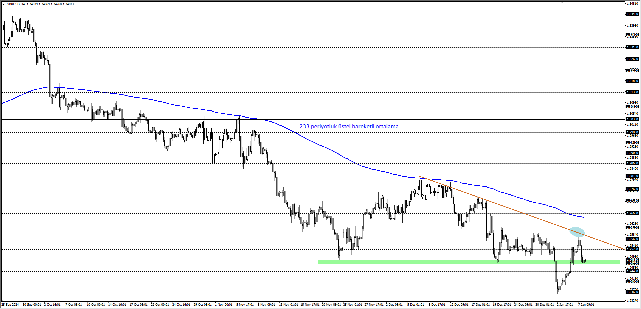Click the '14 Oct 16:01' time axis label
Screen dimensions: 641x309
[x=117, y=305]
